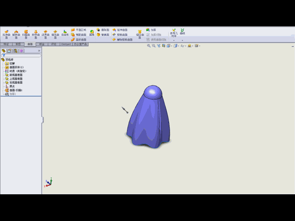295x221 pixels.
Task: Select the Right Plane (右视基准面) item
Action: point(14,82)
